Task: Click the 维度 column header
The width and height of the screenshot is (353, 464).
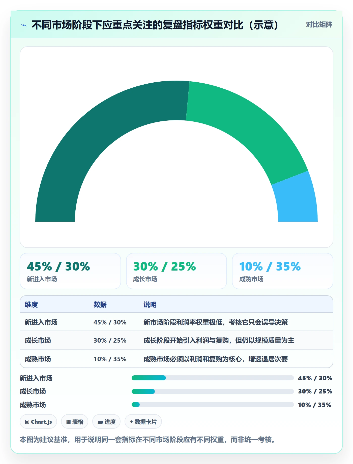Action: (x=31, y=305)
